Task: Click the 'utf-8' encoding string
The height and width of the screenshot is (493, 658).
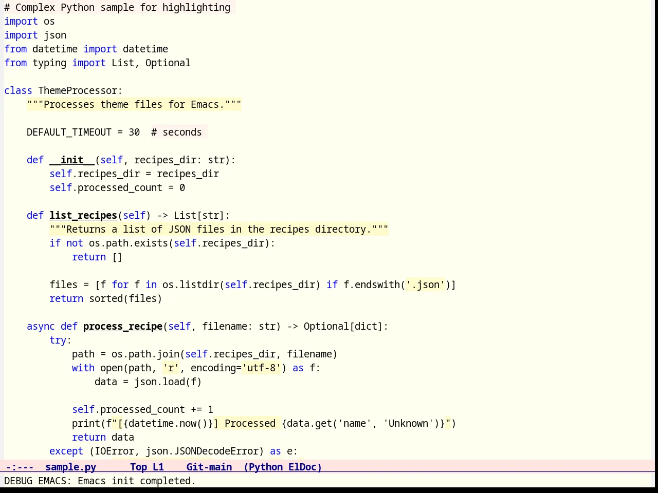Action: coord(261,368)
